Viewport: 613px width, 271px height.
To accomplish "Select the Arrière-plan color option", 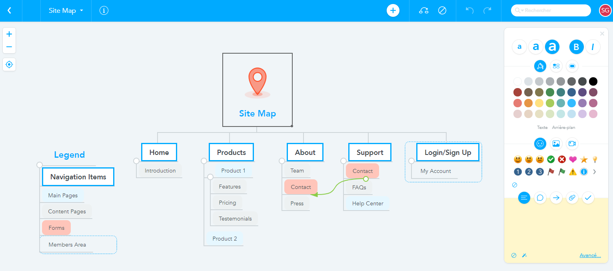I will [563, 127].
